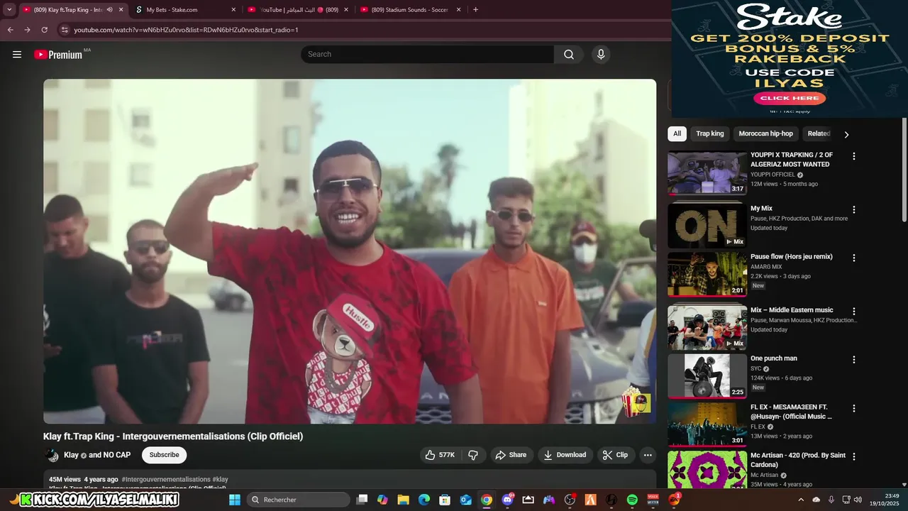Image resolution: width=908 pixels, height=511 pixels.
Task: Select the Related filter chip
Action: click(x=819, y=133)
